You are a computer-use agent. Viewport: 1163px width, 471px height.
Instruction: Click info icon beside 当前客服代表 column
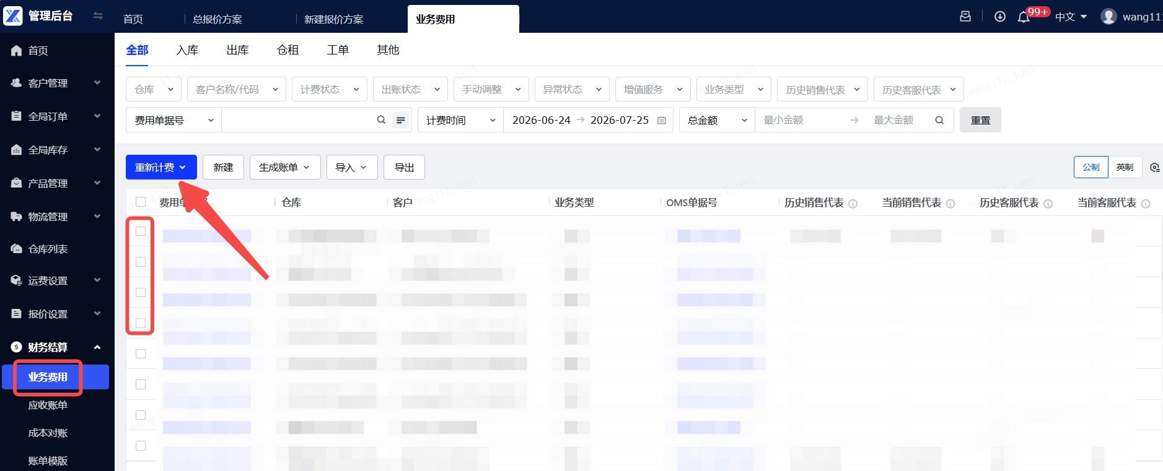[1146, 204]
